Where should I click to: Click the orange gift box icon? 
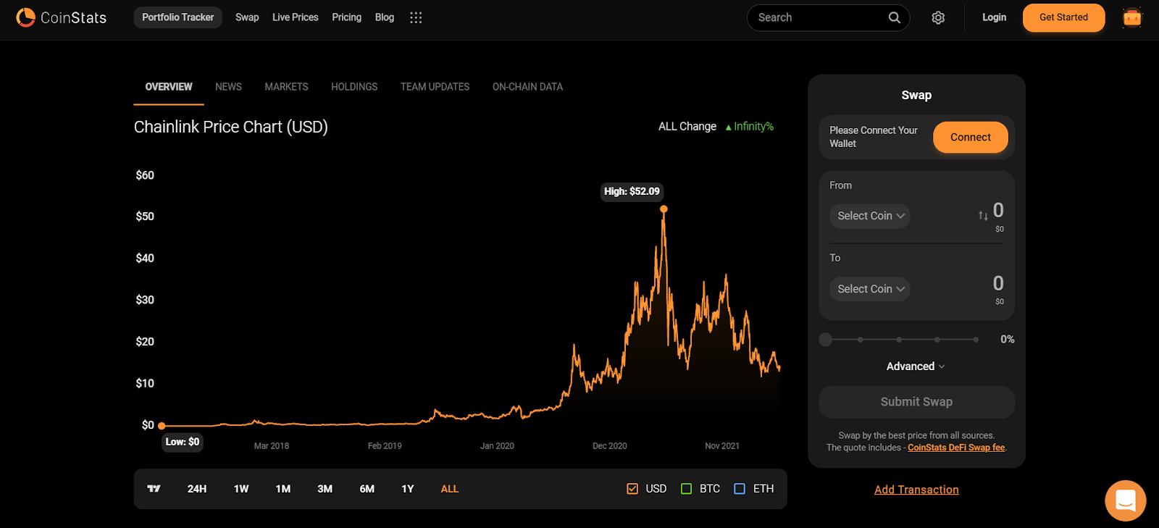pyautogui.click(x=1132, y=17)
